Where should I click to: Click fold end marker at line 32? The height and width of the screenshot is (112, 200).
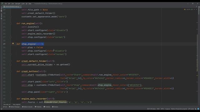(x=11, y=54)
